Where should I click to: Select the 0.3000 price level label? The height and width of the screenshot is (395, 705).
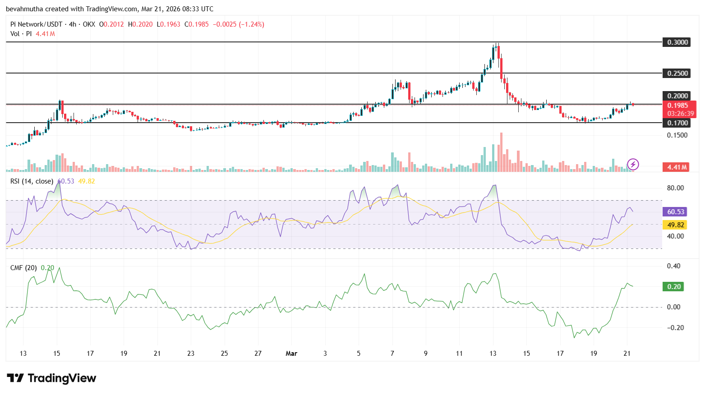click(677, 42)
